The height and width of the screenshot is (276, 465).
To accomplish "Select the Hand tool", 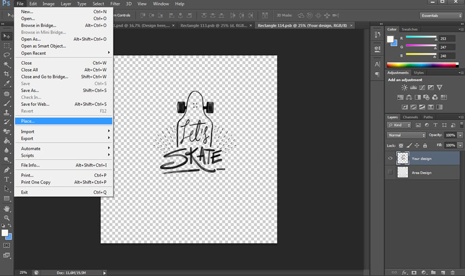I will click(7, 209).
